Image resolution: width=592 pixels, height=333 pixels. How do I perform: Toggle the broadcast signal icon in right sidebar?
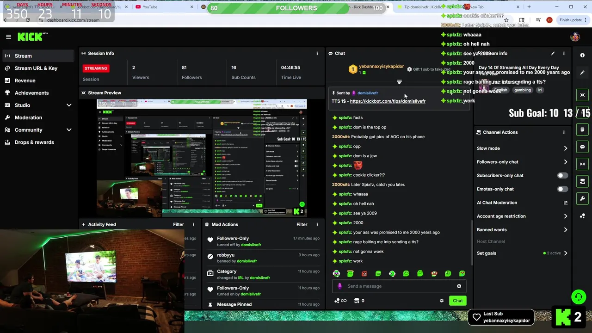(582, 164)
